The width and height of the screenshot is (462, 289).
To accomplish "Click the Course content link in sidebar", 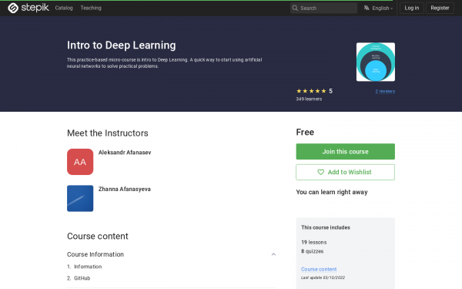I will pos(319,269).
